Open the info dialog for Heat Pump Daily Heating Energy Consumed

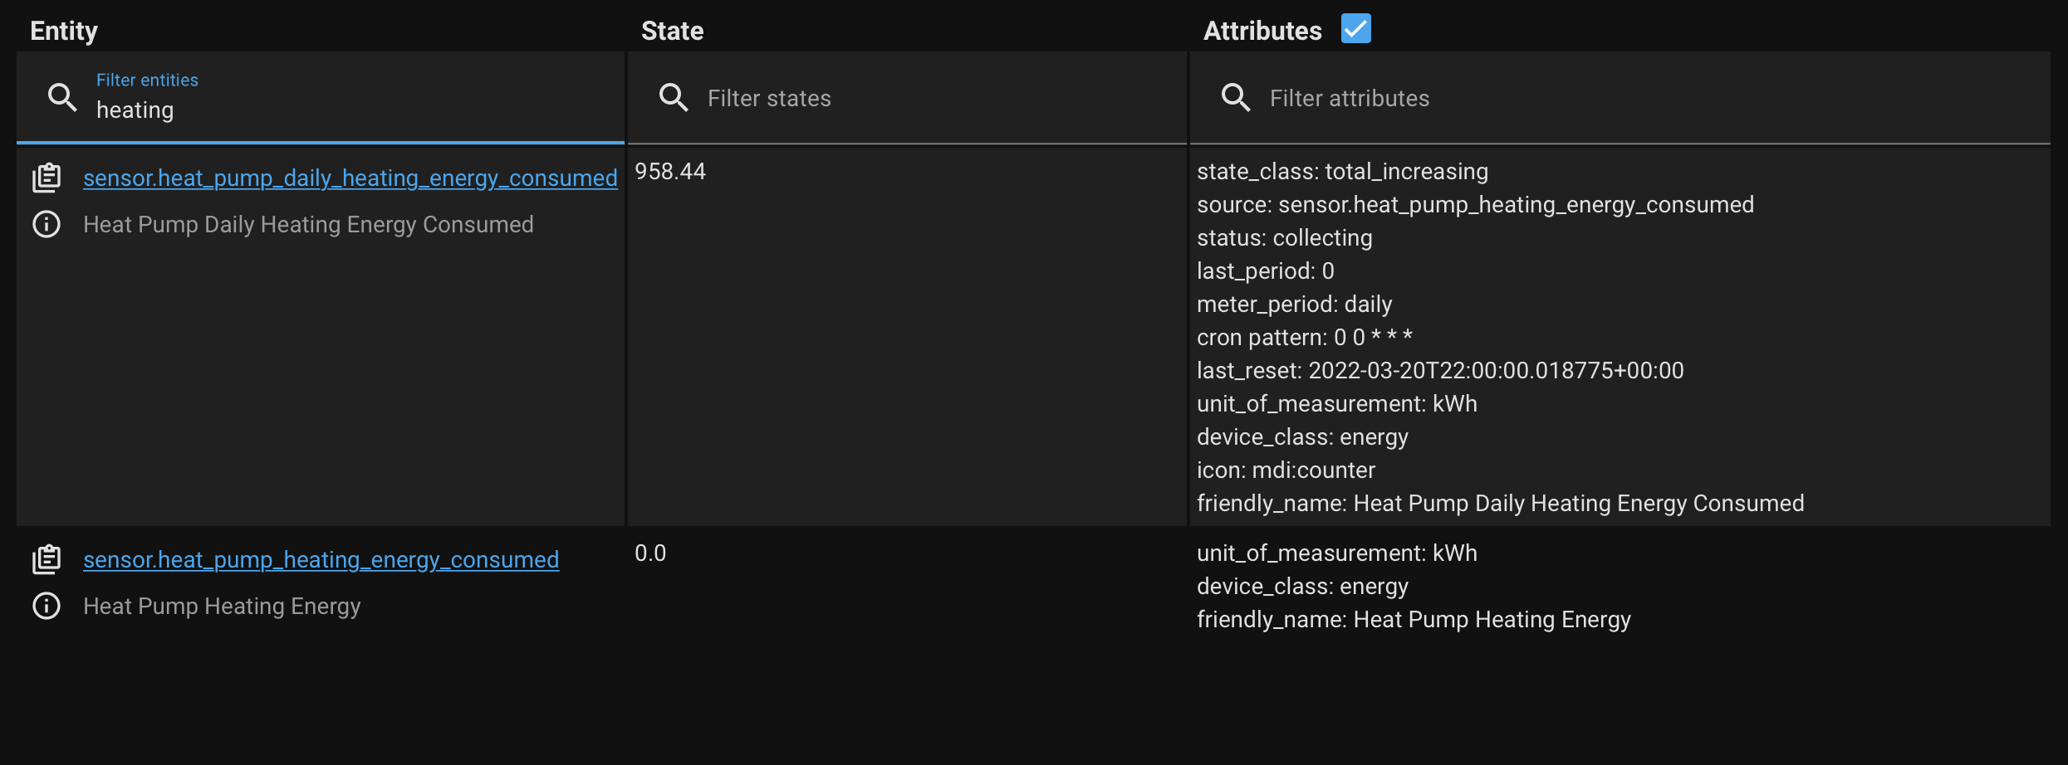(x=47, y=224)
